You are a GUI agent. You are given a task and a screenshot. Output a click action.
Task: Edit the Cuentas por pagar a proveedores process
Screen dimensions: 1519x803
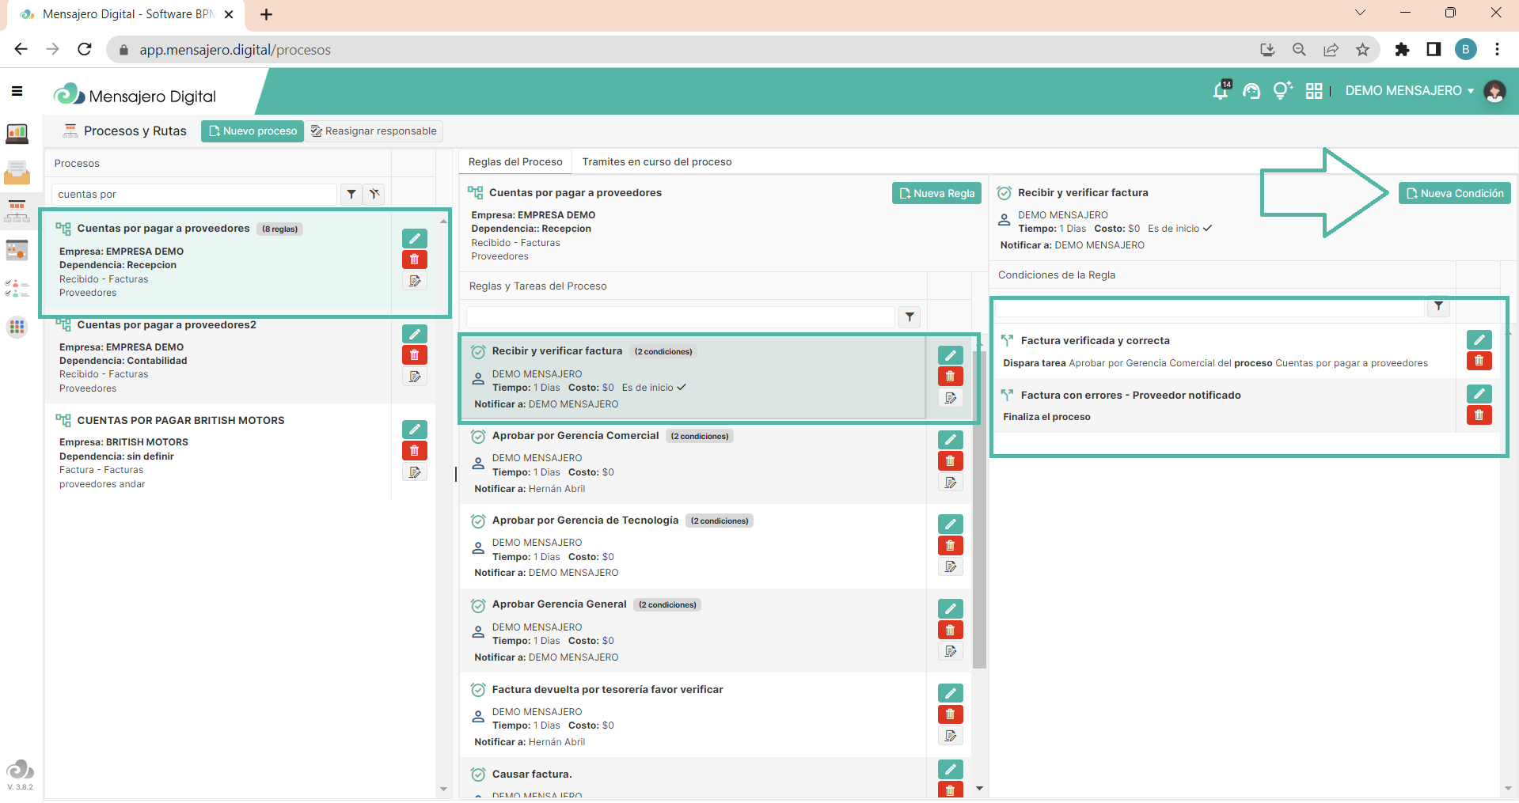pyautogui.click(x=414, y=238)
